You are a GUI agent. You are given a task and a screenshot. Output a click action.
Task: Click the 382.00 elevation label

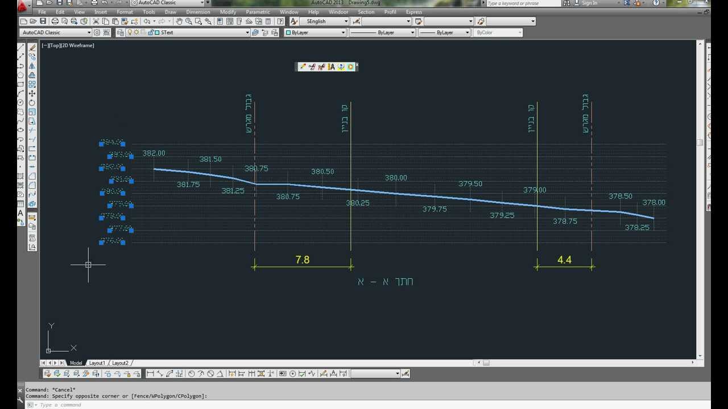[x=154, y=153]
